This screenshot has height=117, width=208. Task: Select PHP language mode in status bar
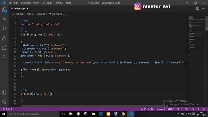point(187,109)
